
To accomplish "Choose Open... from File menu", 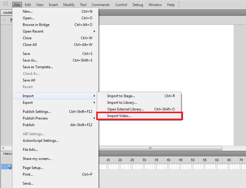I will coord(56,18).
